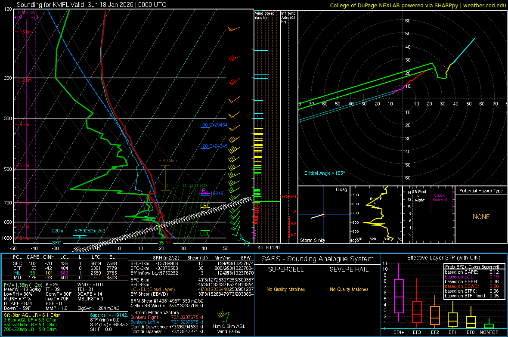The height and width of the screenshot is (337, 508).
Task: Click the sounding title for KMFL
Action: click(91, 5)
